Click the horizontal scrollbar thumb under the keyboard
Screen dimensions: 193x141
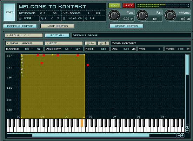click(x=91, y=135)
